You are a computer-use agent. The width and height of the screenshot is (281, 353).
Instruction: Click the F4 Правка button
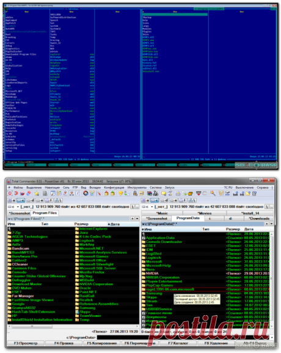[x=64, y=343]
